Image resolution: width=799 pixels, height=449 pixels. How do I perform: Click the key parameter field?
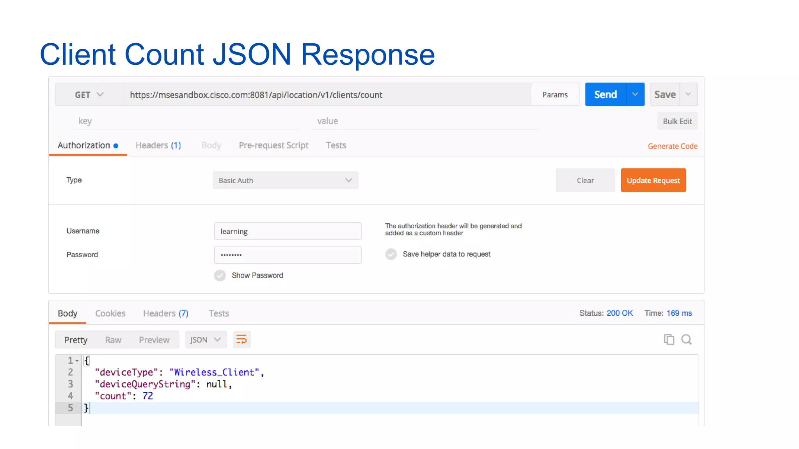click(x=187, y=121)
